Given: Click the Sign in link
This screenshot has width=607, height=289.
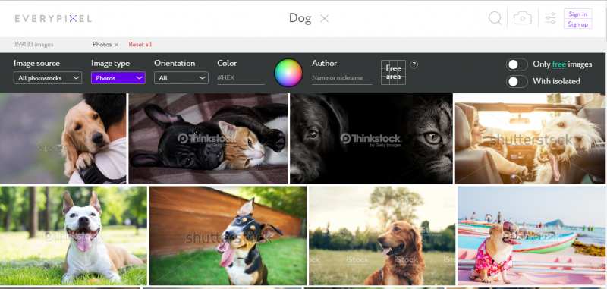Looking at the screenshot, I should click(x=578, y=14).
